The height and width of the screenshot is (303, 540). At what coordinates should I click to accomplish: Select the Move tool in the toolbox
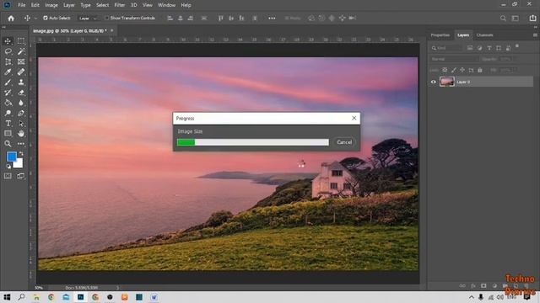tap(8, 41)
